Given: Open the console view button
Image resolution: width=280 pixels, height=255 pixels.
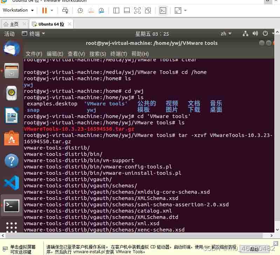Looking at the screenshot, I should [163, 11].
